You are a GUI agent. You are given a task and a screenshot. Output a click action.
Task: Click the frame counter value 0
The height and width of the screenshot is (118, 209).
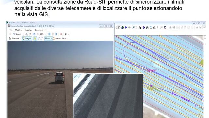click(x=53, y=34)
